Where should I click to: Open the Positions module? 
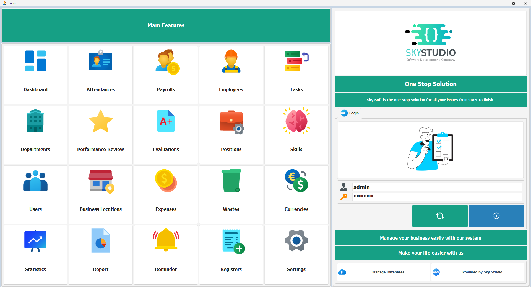(231, 135)
